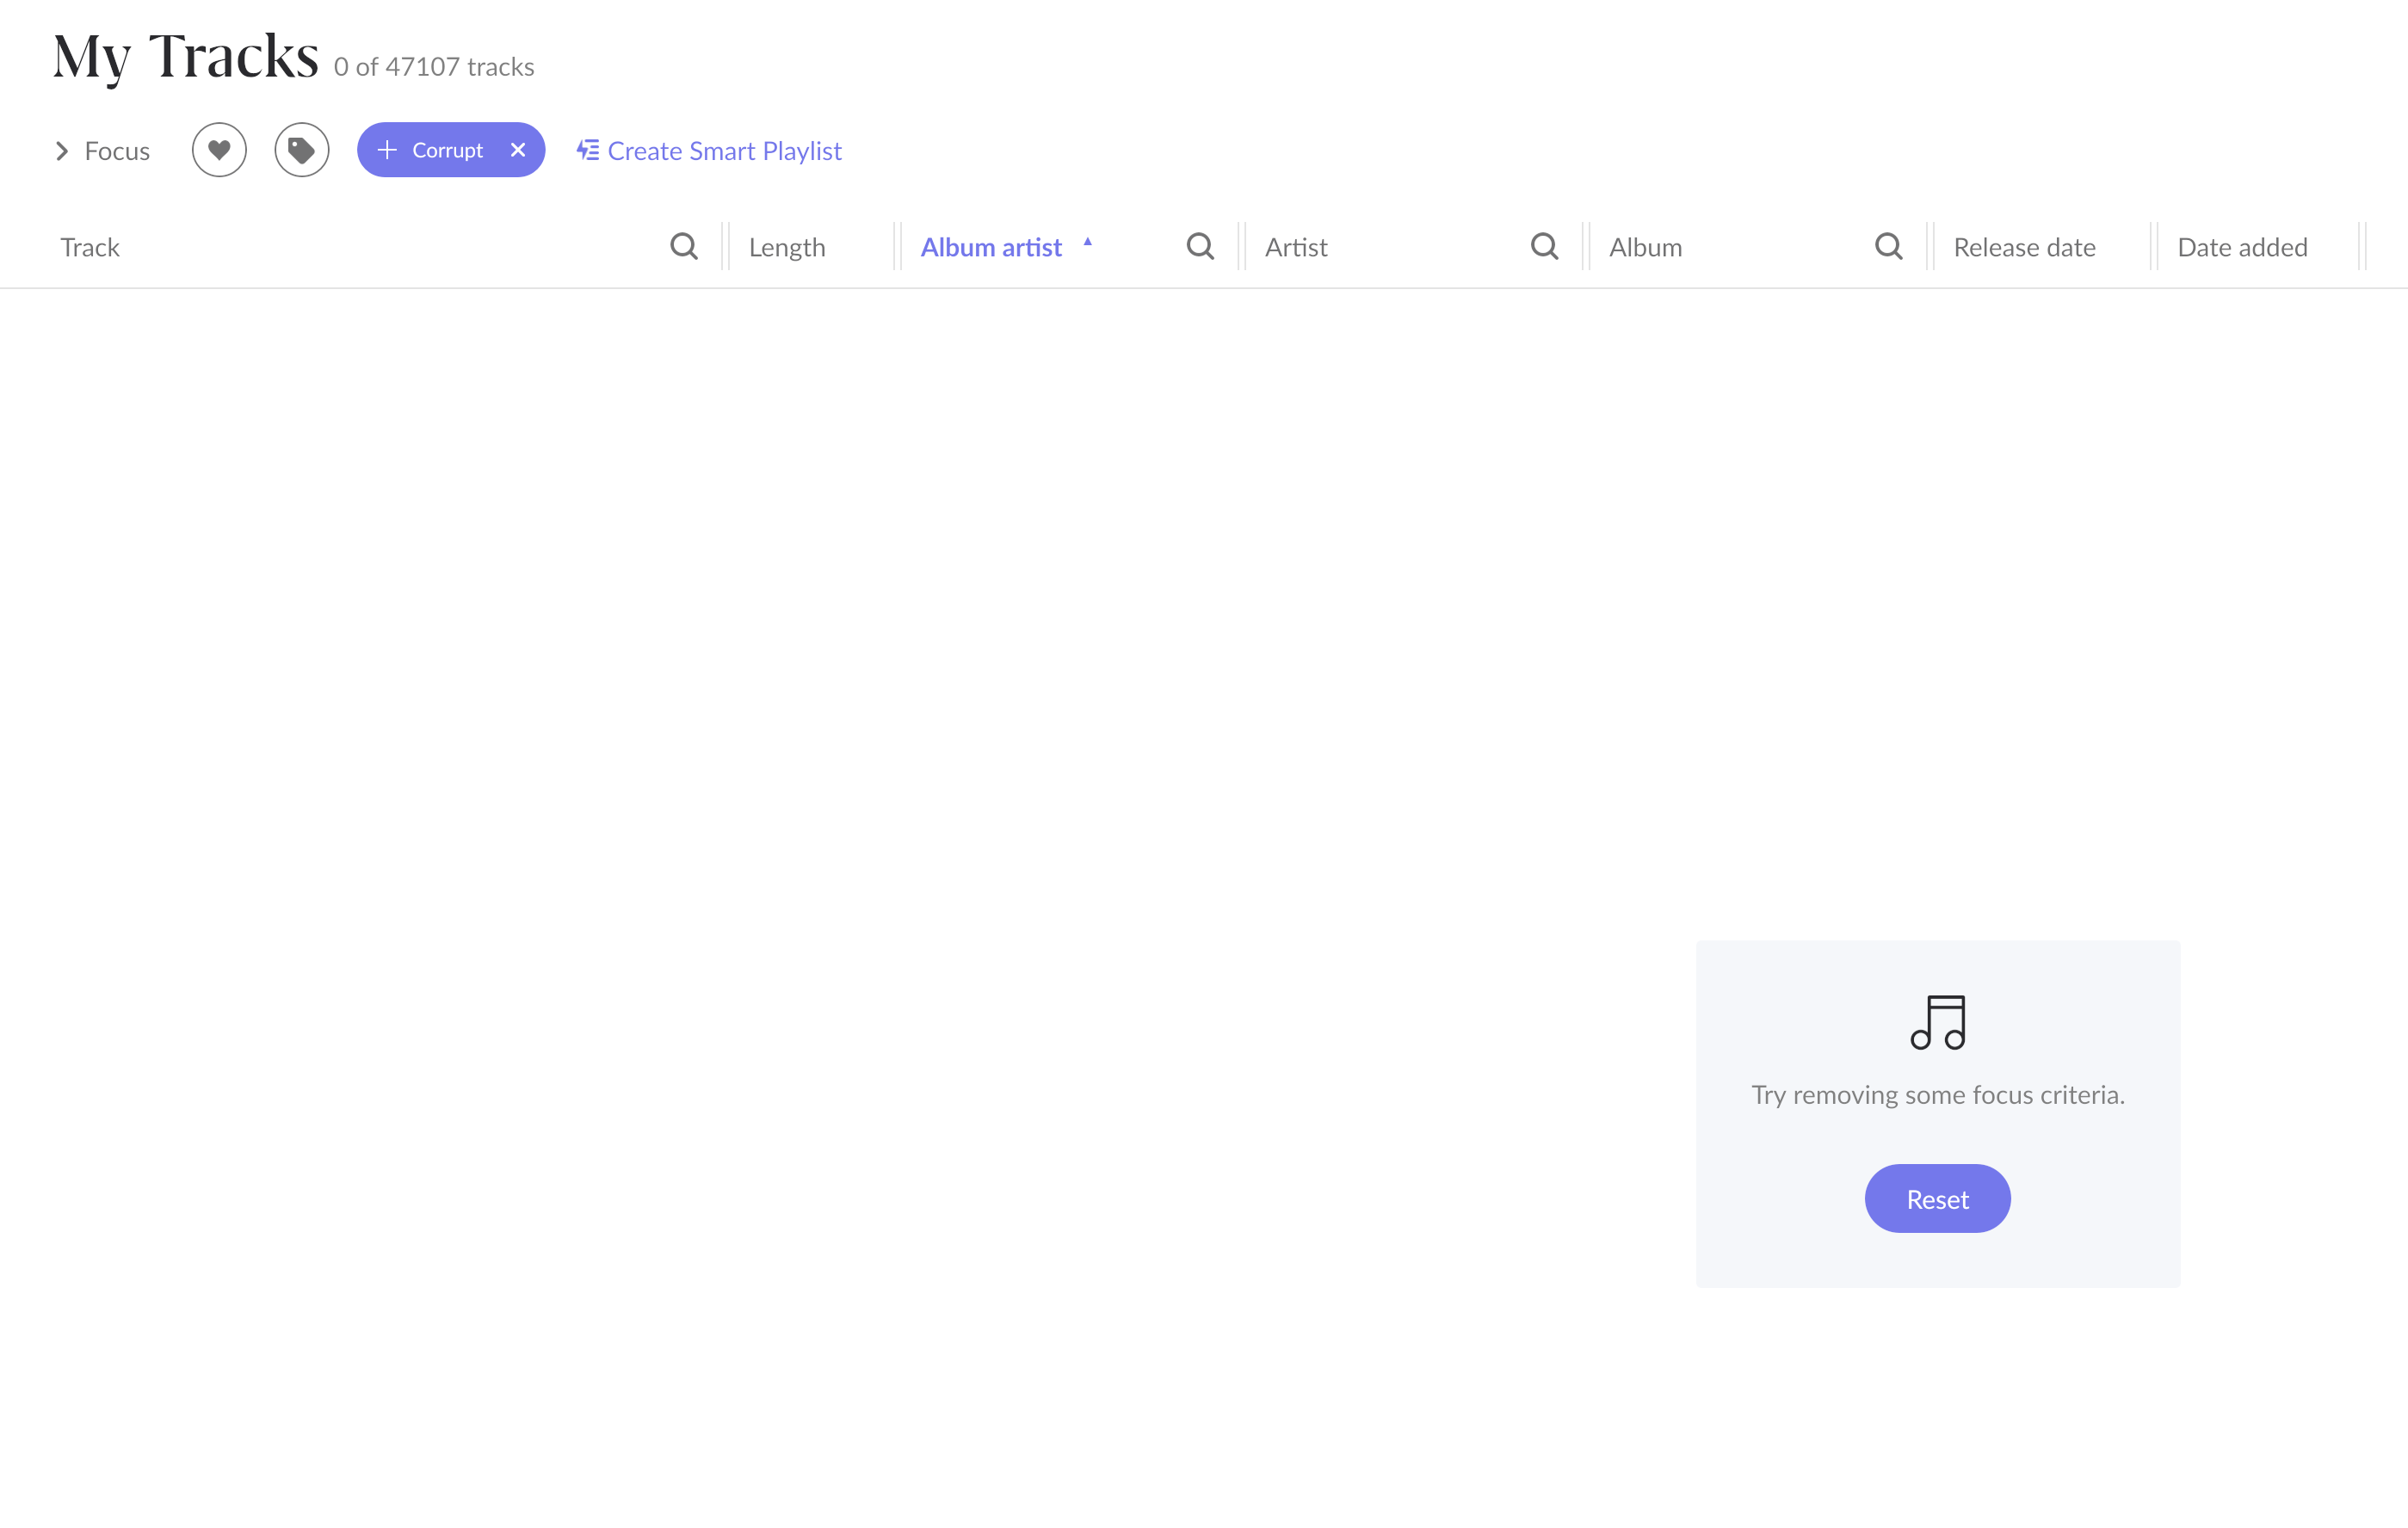This screenshot has width=2408, height=1528.
Task: Expand the Focus filter chevron
Action: (x=62, y=151)
